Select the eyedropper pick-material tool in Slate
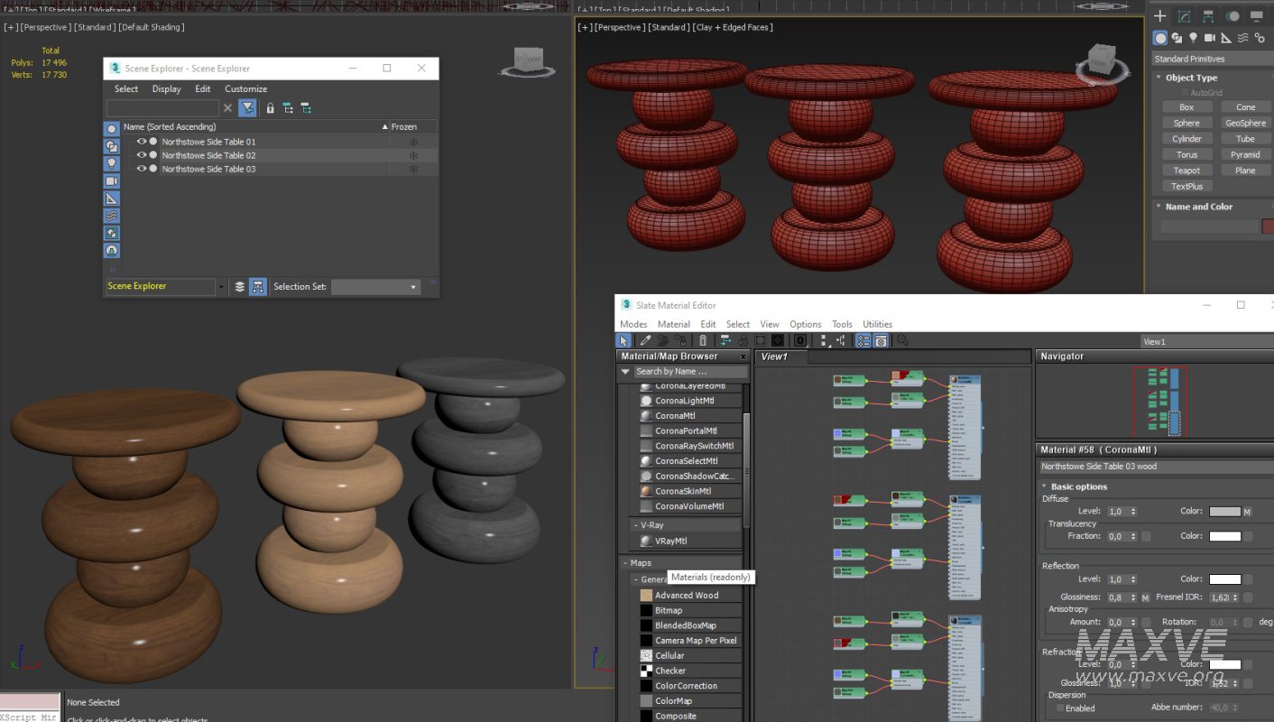The width and height of the screenshot is (1274, 722). [x=644, y=340]
